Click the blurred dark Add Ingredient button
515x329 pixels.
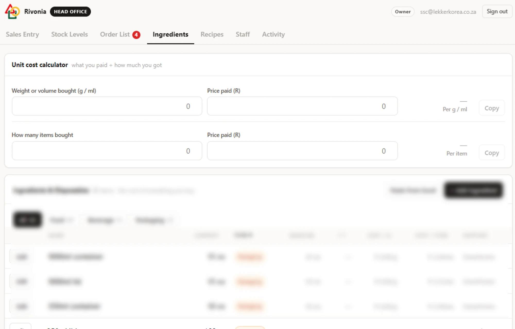474,191
